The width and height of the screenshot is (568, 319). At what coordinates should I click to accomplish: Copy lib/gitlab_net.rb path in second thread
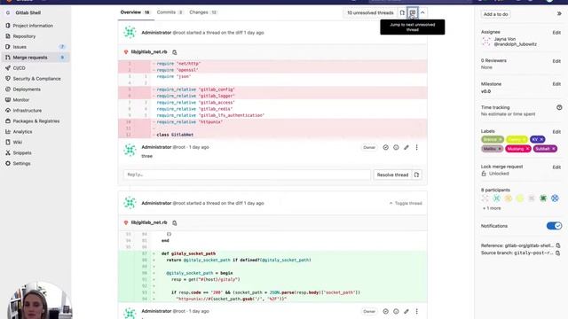coord(175,222)
